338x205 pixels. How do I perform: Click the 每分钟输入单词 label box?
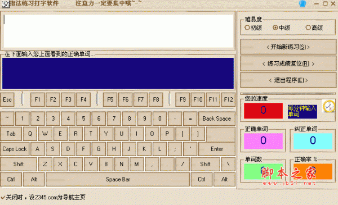click(302, 112)
